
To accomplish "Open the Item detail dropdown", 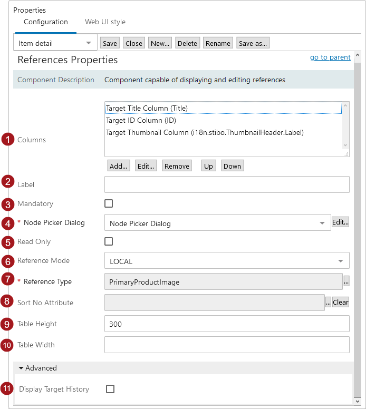I will point(55,43).
